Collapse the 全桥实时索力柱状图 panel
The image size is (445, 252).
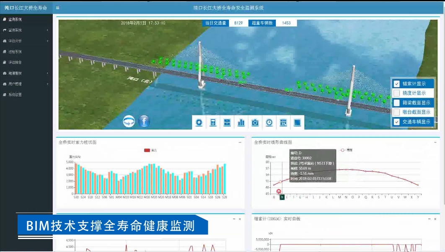pos(240,142)
